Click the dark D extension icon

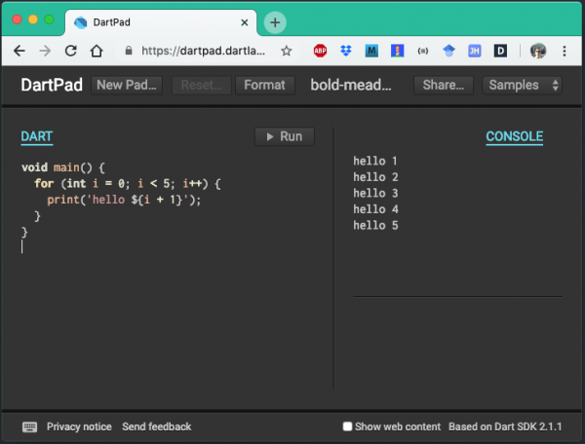click(x=500, y=51)
